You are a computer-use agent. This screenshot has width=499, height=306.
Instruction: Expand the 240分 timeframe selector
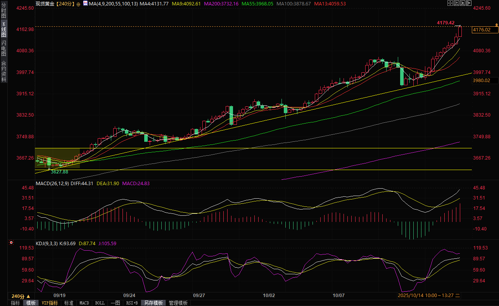pyautogui.click(x=21, y=296)
